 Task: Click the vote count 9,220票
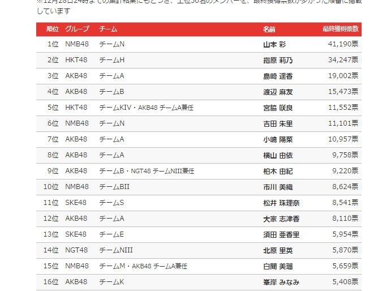tap(345, 171)
